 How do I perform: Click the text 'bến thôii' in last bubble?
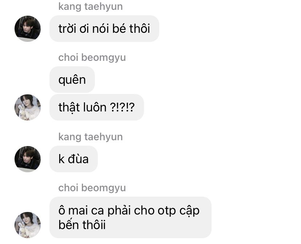click(x=82, y=225)
